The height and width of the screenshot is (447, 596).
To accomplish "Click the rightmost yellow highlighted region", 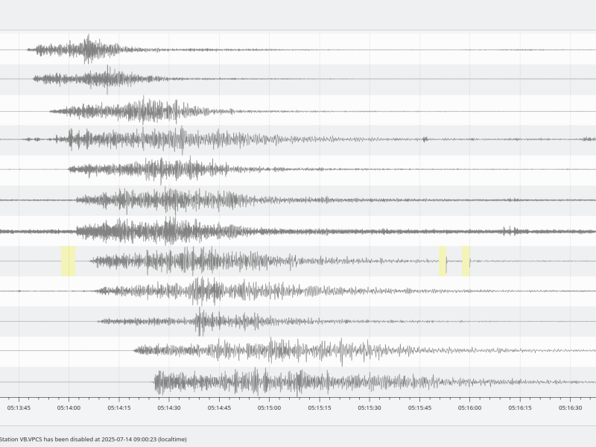I will 466,261.
